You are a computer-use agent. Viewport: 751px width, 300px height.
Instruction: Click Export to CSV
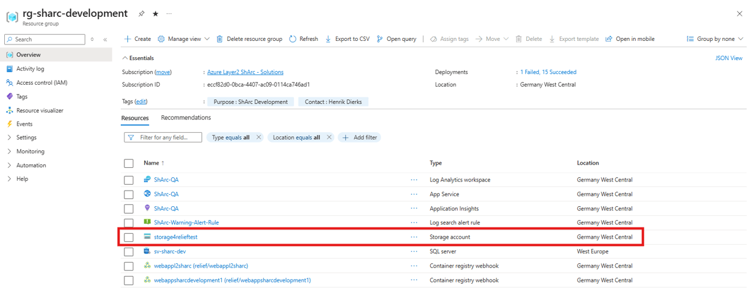[347, 39]
